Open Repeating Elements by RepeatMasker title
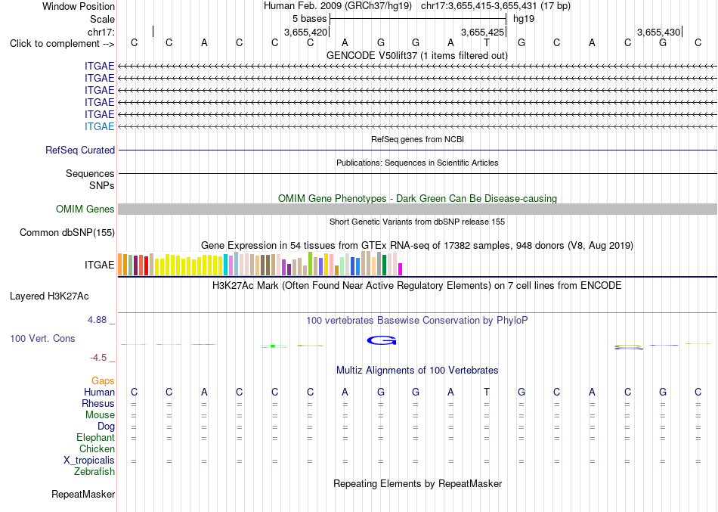 coord(418,483)
